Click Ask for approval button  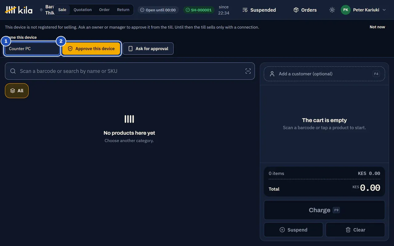tap(148, 49)
